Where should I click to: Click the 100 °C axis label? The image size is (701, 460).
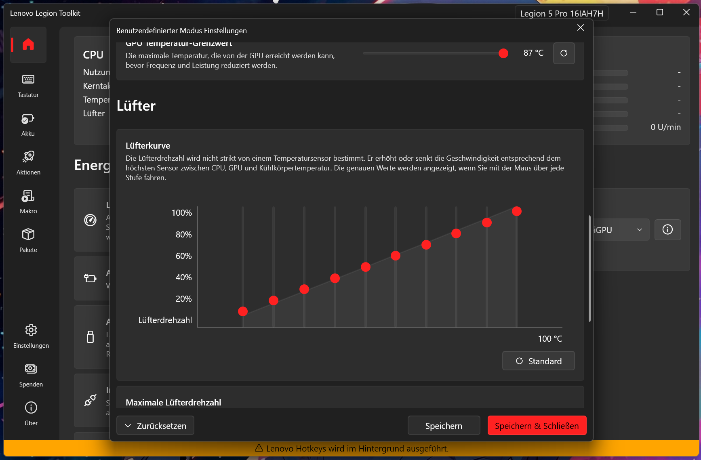550,338
